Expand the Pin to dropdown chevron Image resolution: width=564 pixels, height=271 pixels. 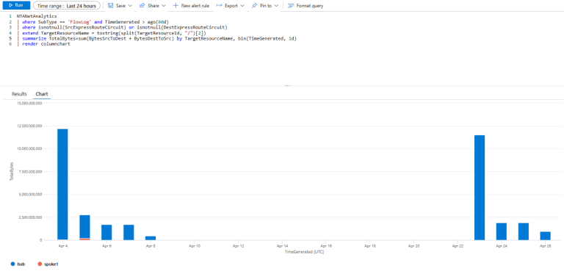[x=276, y=6]
